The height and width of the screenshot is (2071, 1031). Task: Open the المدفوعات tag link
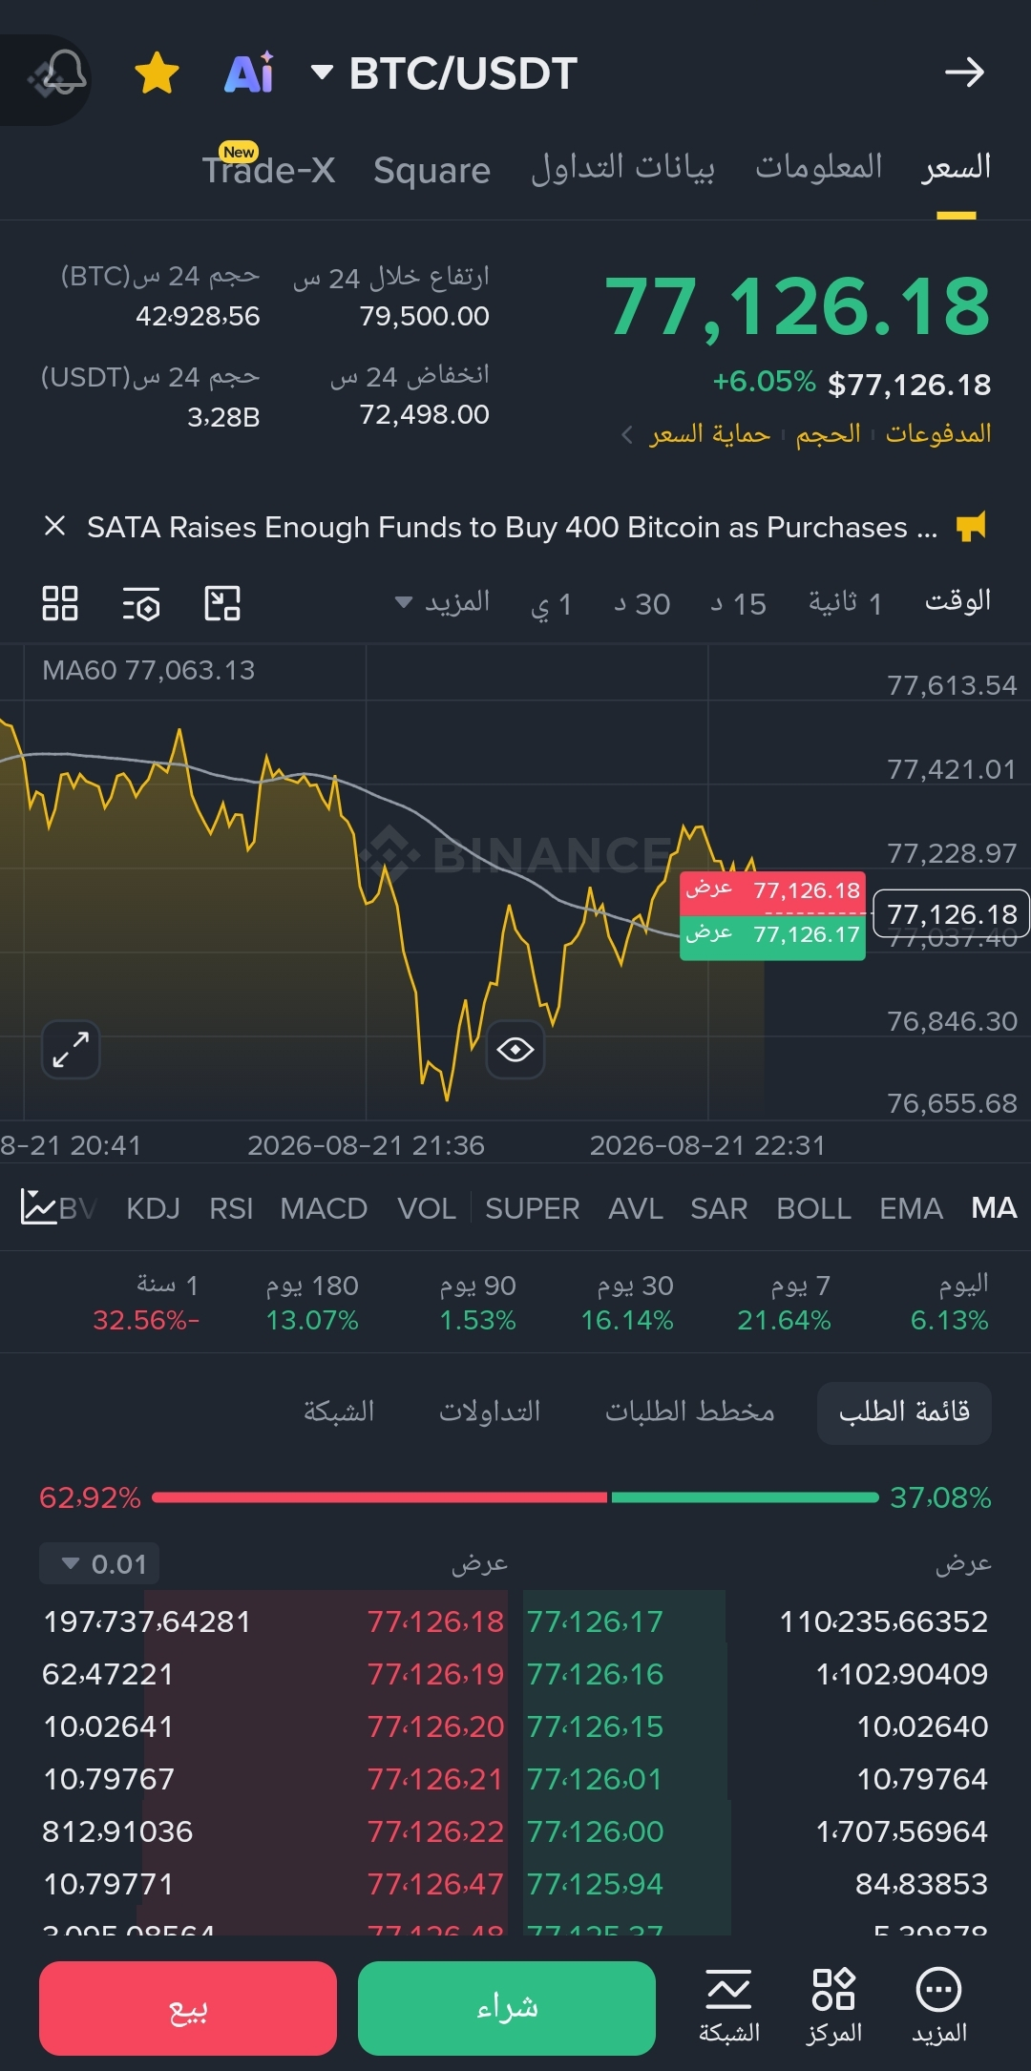click(x=938, y=434)
